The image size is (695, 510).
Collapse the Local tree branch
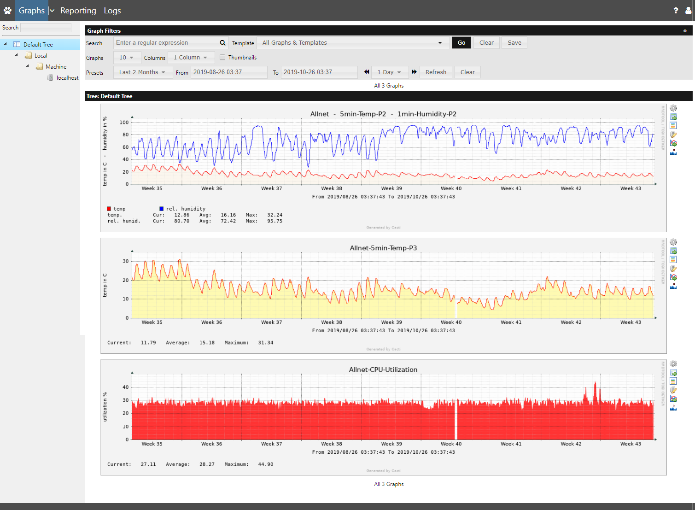pos(16,55)
